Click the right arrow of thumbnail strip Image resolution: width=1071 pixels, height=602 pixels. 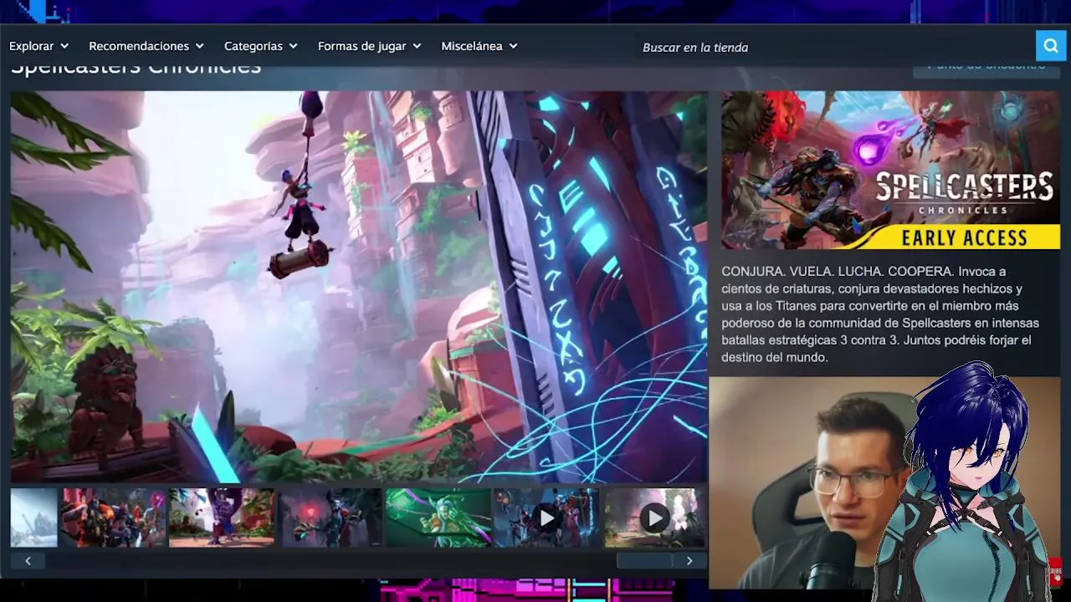pos(689,561)
